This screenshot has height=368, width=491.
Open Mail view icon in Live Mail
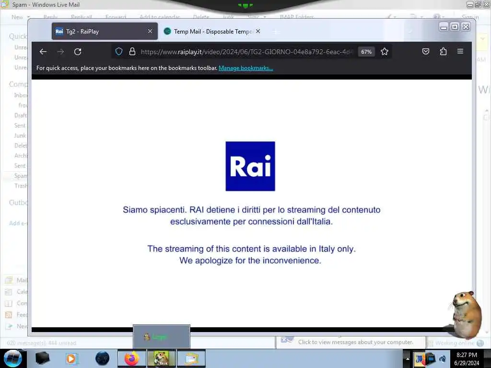[9, 280]
